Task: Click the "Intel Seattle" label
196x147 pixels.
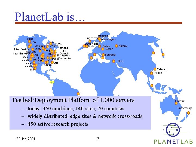Action: (x=22, y=49)
